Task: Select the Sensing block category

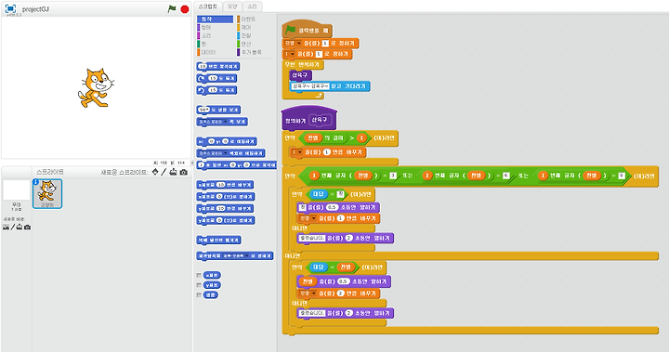Action: [255, 35]
